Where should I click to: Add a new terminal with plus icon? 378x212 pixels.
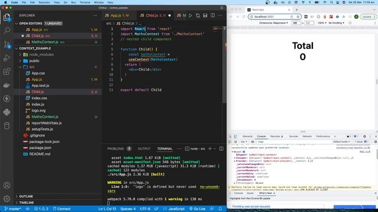210,148
